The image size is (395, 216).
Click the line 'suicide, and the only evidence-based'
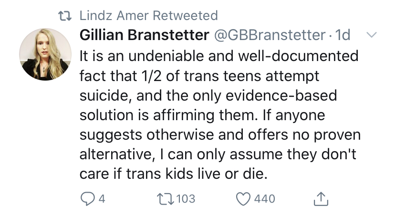(208, 96)
